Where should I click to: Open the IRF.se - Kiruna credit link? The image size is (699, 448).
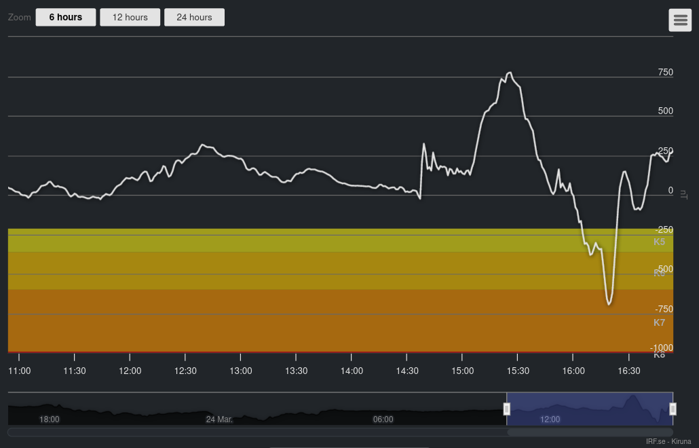[668, 441]
